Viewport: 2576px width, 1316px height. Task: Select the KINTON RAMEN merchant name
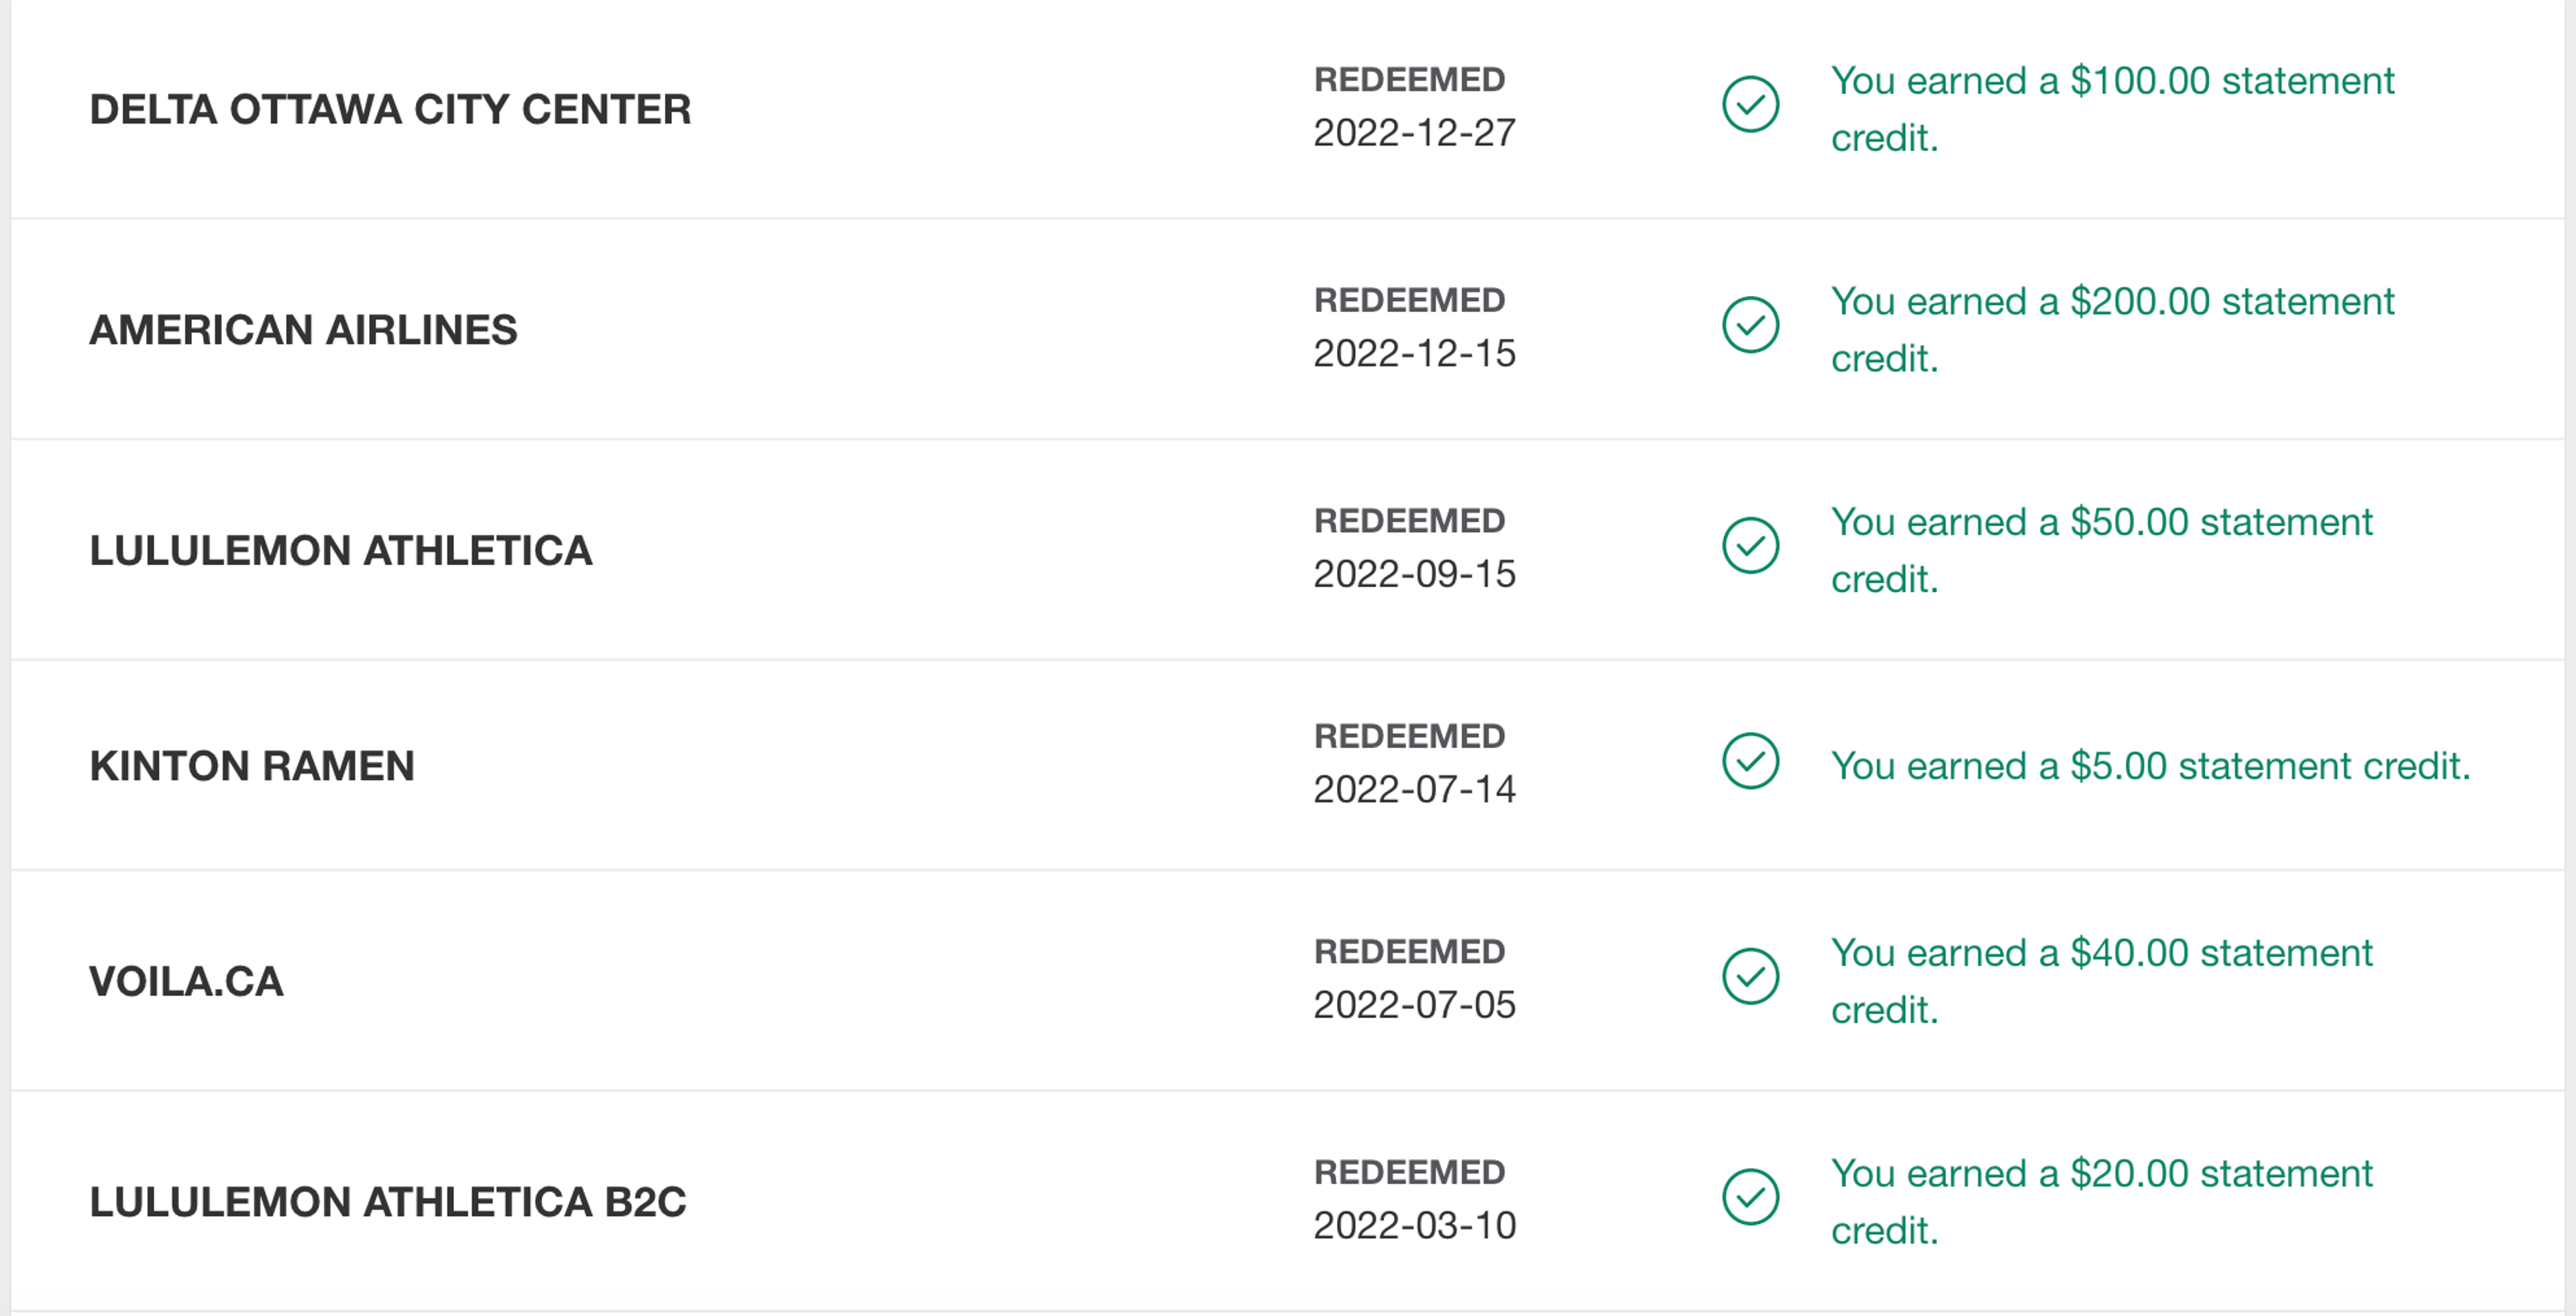coord(252,766)
